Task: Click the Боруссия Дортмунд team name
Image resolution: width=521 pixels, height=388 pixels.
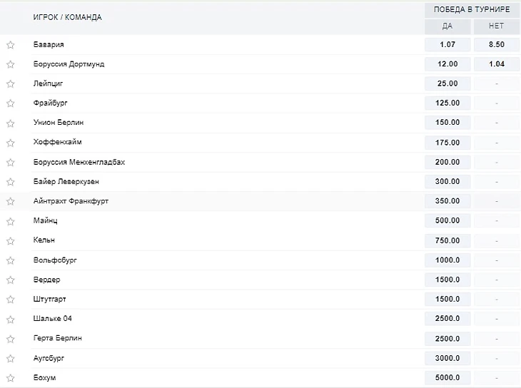Action: click(69, 64)
